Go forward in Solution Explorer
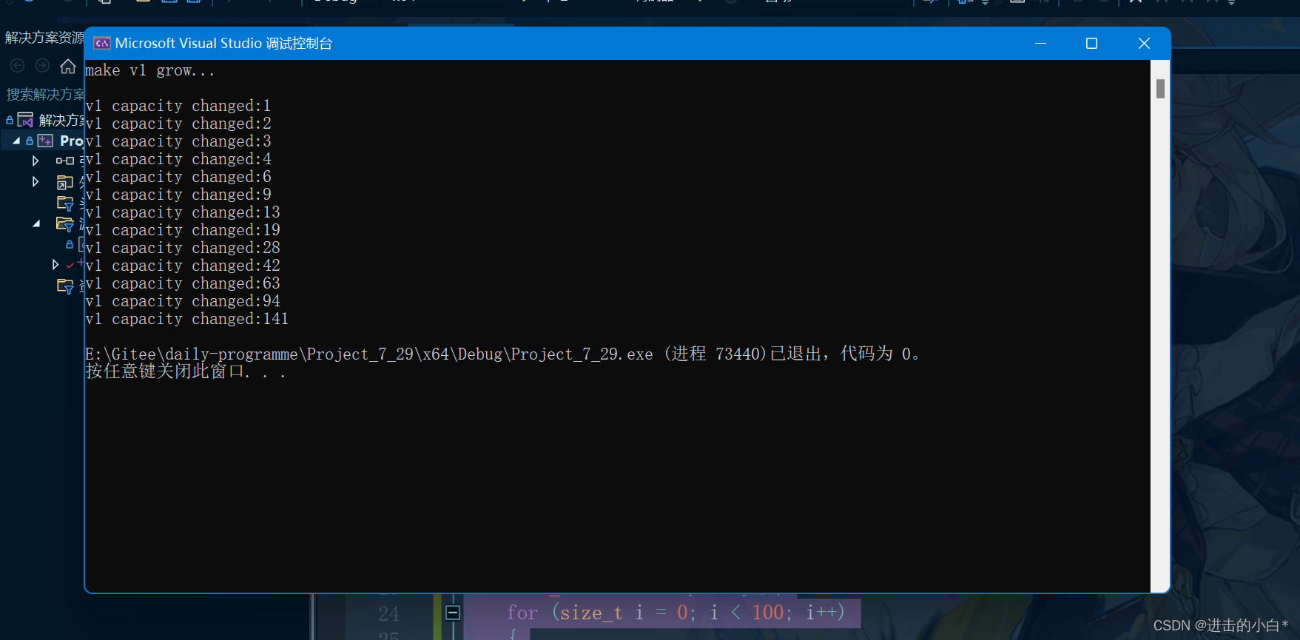This screenshot has width=1300, height=640. click(x=43, y=67)
